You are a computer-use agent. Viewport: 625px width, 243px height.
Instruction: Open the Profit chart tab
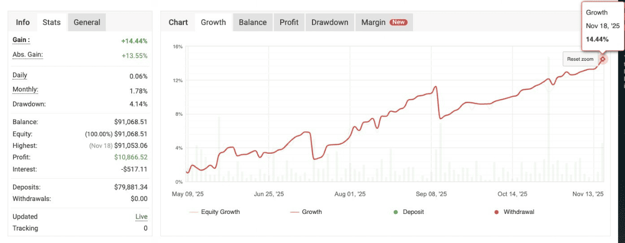289,22
